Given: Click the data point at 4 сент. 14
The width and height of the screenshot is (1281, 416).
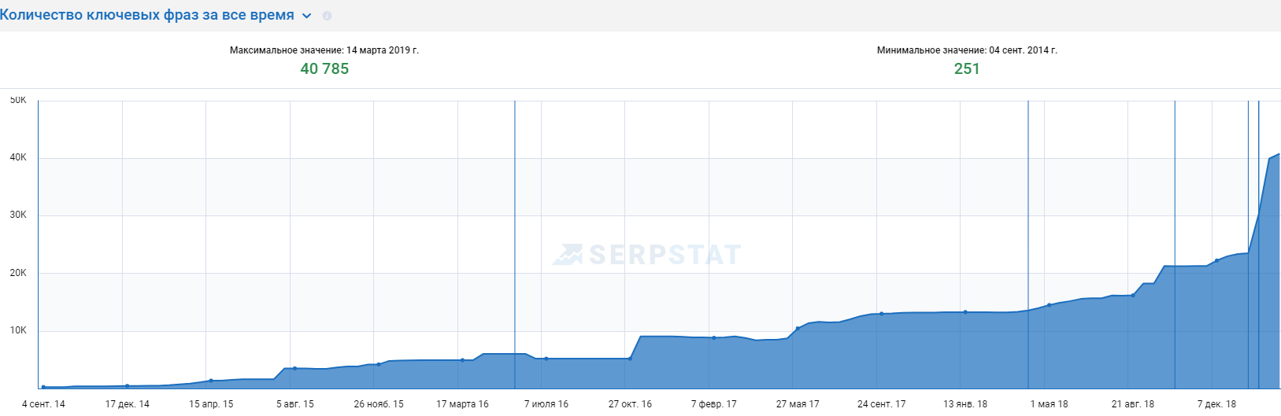Looking at the screenshot, I should [43, 387].
